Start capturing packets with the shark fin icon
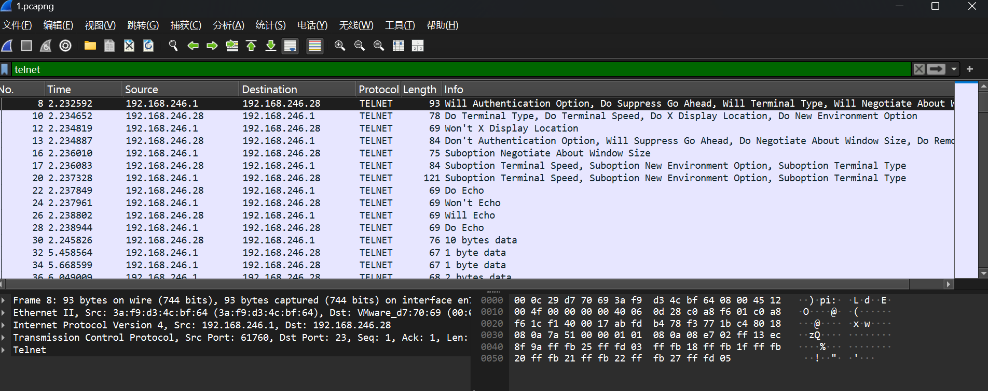Image resolution: width=988 pixels, height=391 pixels. 7,46
